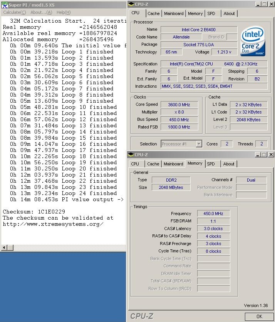Switch to Cache tab in upper CPU-Z window

[154, 13]
